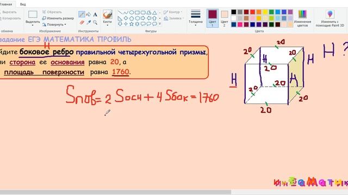Viewport: 348px width, 195px height.
Task: Pick the yellow color swatch in top row
Action: tap(265, 12)
